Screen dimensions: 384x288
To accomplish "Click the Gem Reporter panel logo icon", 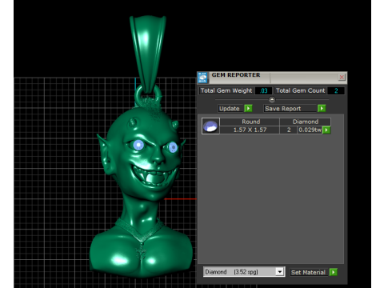I will coord(202,78).
